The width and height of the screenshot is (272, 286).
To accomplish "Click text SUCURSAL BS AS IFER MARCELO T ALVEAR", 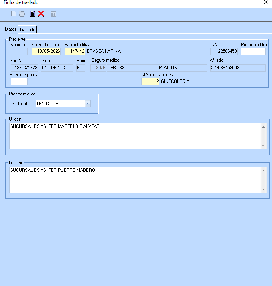I will pos(55,126).
